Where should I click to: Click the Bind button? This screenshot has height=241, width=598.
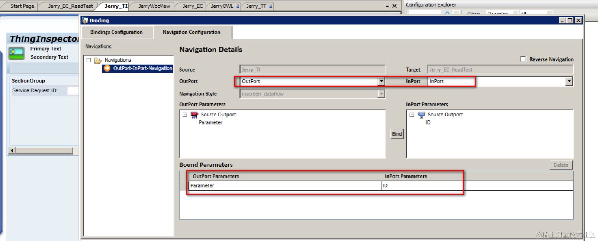(397, 134)
